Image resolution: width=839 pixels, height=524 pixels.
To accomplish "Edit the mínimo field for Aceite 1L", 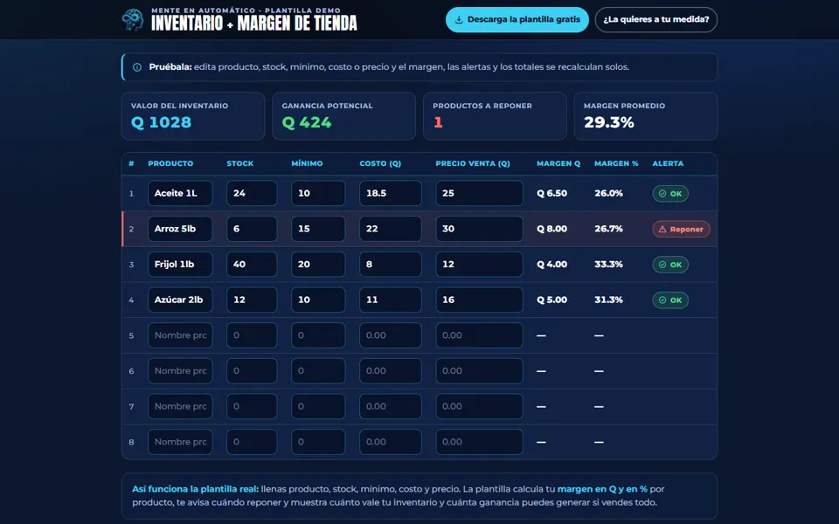I will tap(318, 193).
